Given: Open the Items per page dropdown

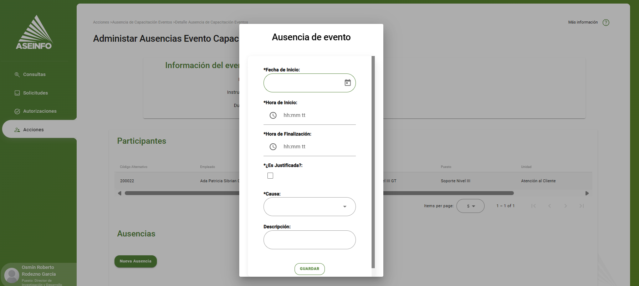Looking at the screenshot, I should pyautogui.click(x=470, y=206).
